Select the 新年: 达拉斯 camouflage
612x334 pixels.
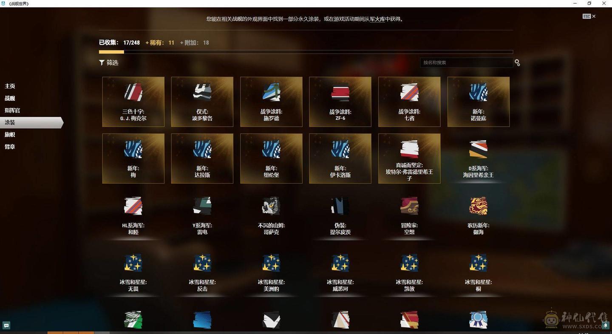coord(202,159)
